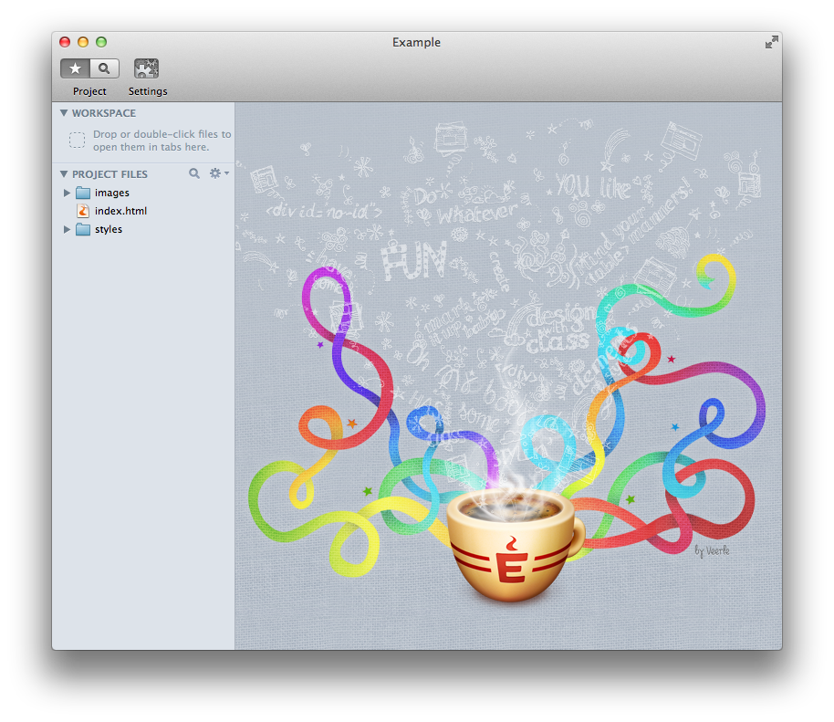834x722 pixels.
Task: Switch to the magnifier search view in toolbar
Action: 105,68
